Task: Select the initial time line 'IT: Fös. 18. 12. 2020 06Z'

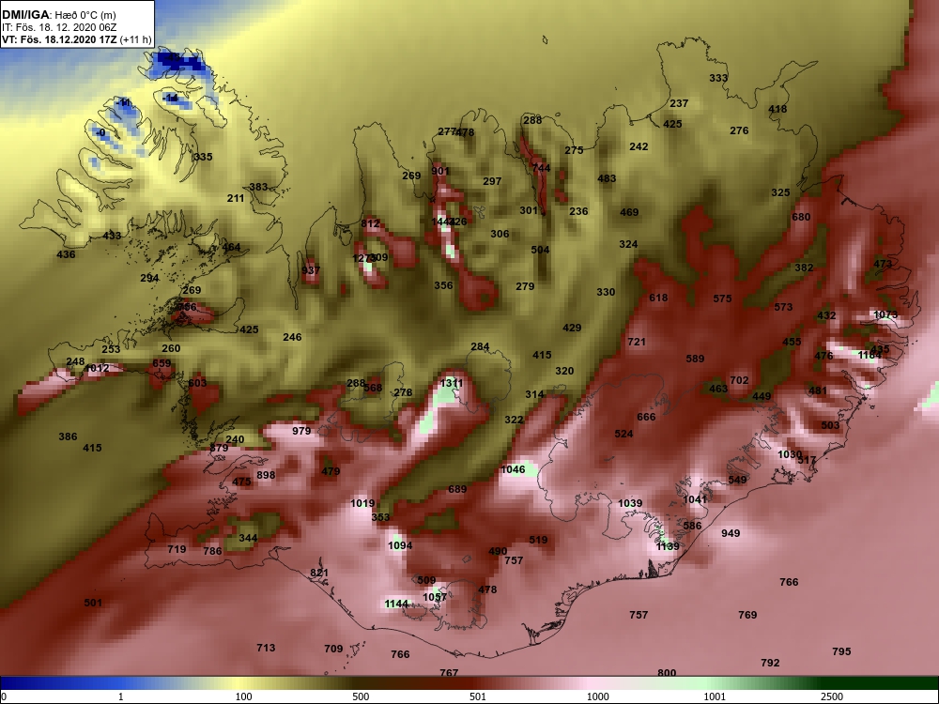Action: pyautogui.click(x=53, y=27)
